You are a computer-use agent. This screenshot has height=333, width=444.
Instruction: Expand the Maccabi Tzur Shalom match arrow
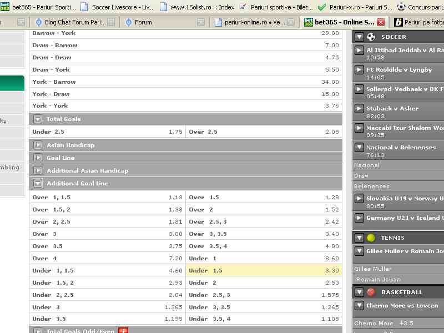(x=359, y=128)
